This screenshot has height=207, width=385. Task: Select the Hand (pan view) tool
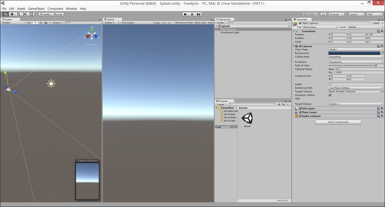5,14
